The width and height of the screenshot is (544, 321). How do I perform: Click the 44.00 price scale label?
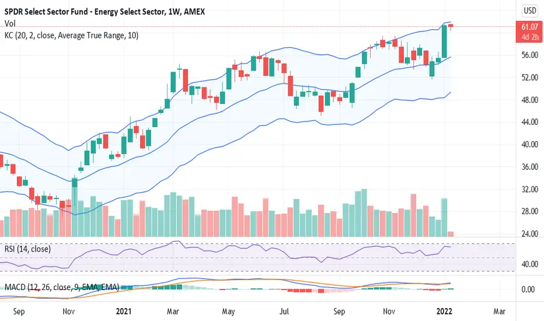click(530, 122)
